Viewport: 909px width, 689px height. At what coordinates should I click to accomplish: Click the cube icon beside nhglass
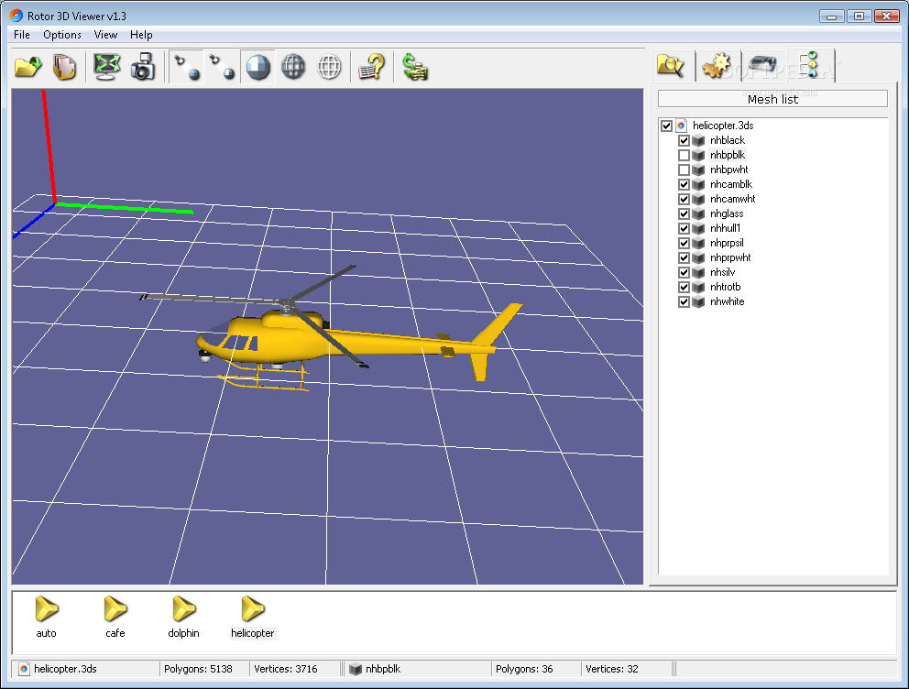coord(698,213)
